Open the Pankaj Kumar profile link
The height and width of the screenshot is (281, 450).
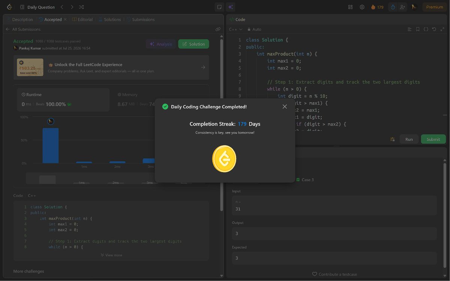[30, 48]
